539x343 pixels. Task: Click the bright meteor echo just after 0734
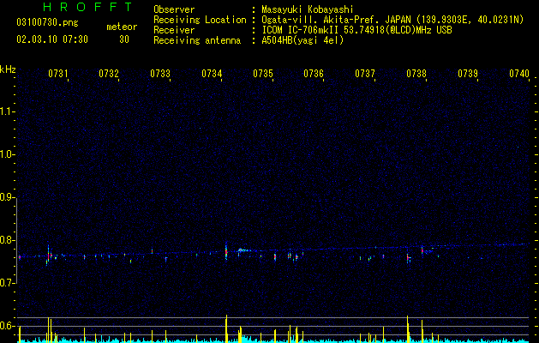point(226,252)
